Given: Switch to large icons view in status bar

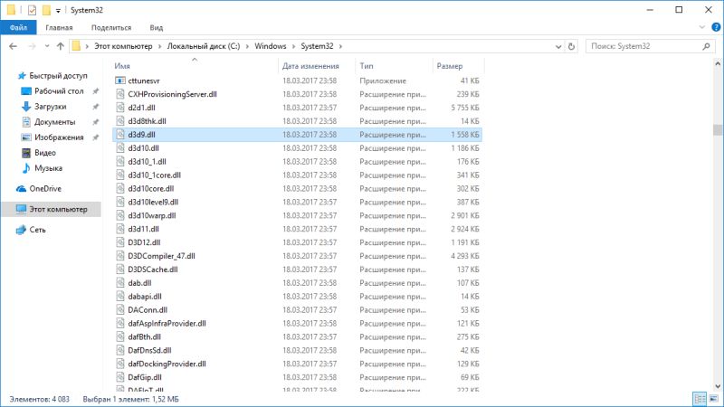Looking at the screenshot, I should (714, 399).
